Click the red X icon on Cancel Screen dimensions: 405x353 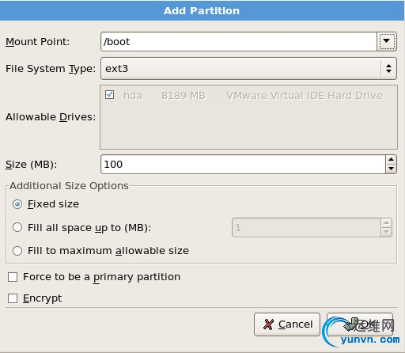(x=268, y=325)
